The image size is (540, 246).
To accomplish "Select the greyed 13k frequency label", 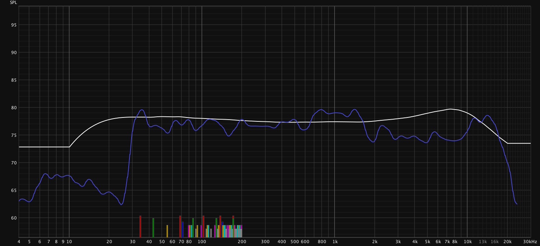I will pos(483,242).
